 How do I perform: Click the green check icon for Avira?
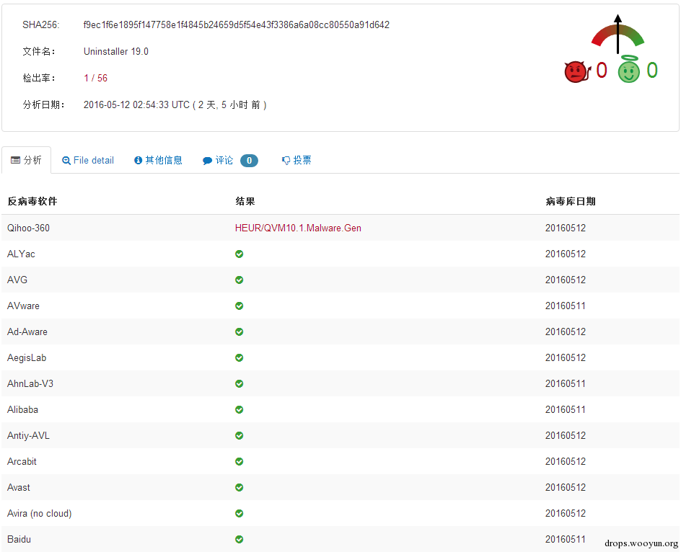239,513
